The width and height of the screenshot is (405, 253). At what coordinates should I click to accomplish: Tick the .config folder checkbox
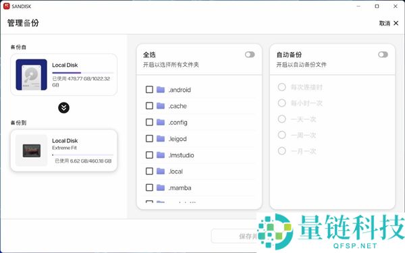tap(149, 122)
